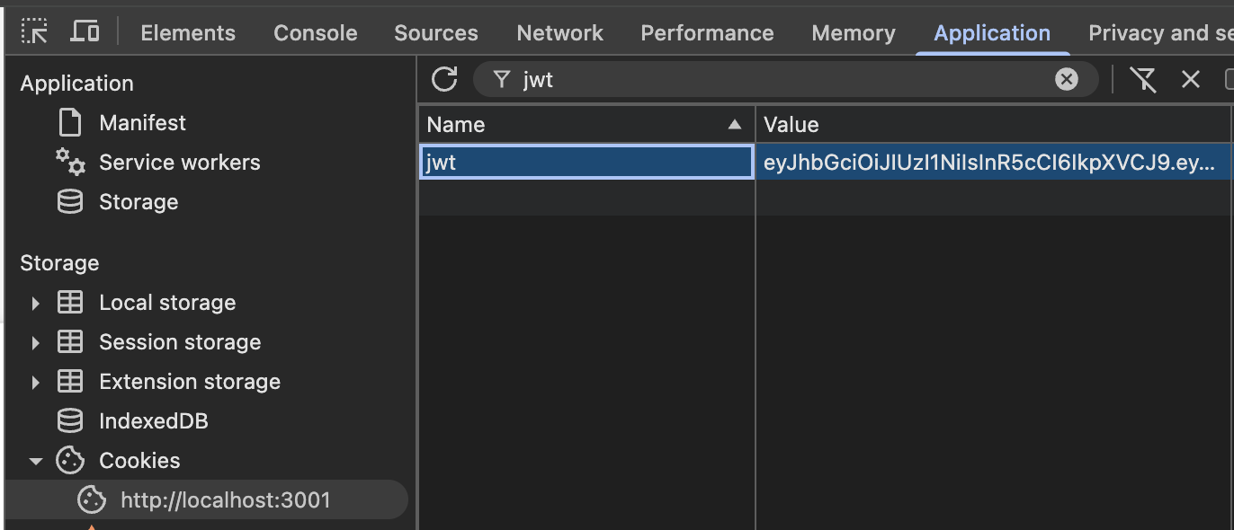Sort cookies by Name column

585,125
